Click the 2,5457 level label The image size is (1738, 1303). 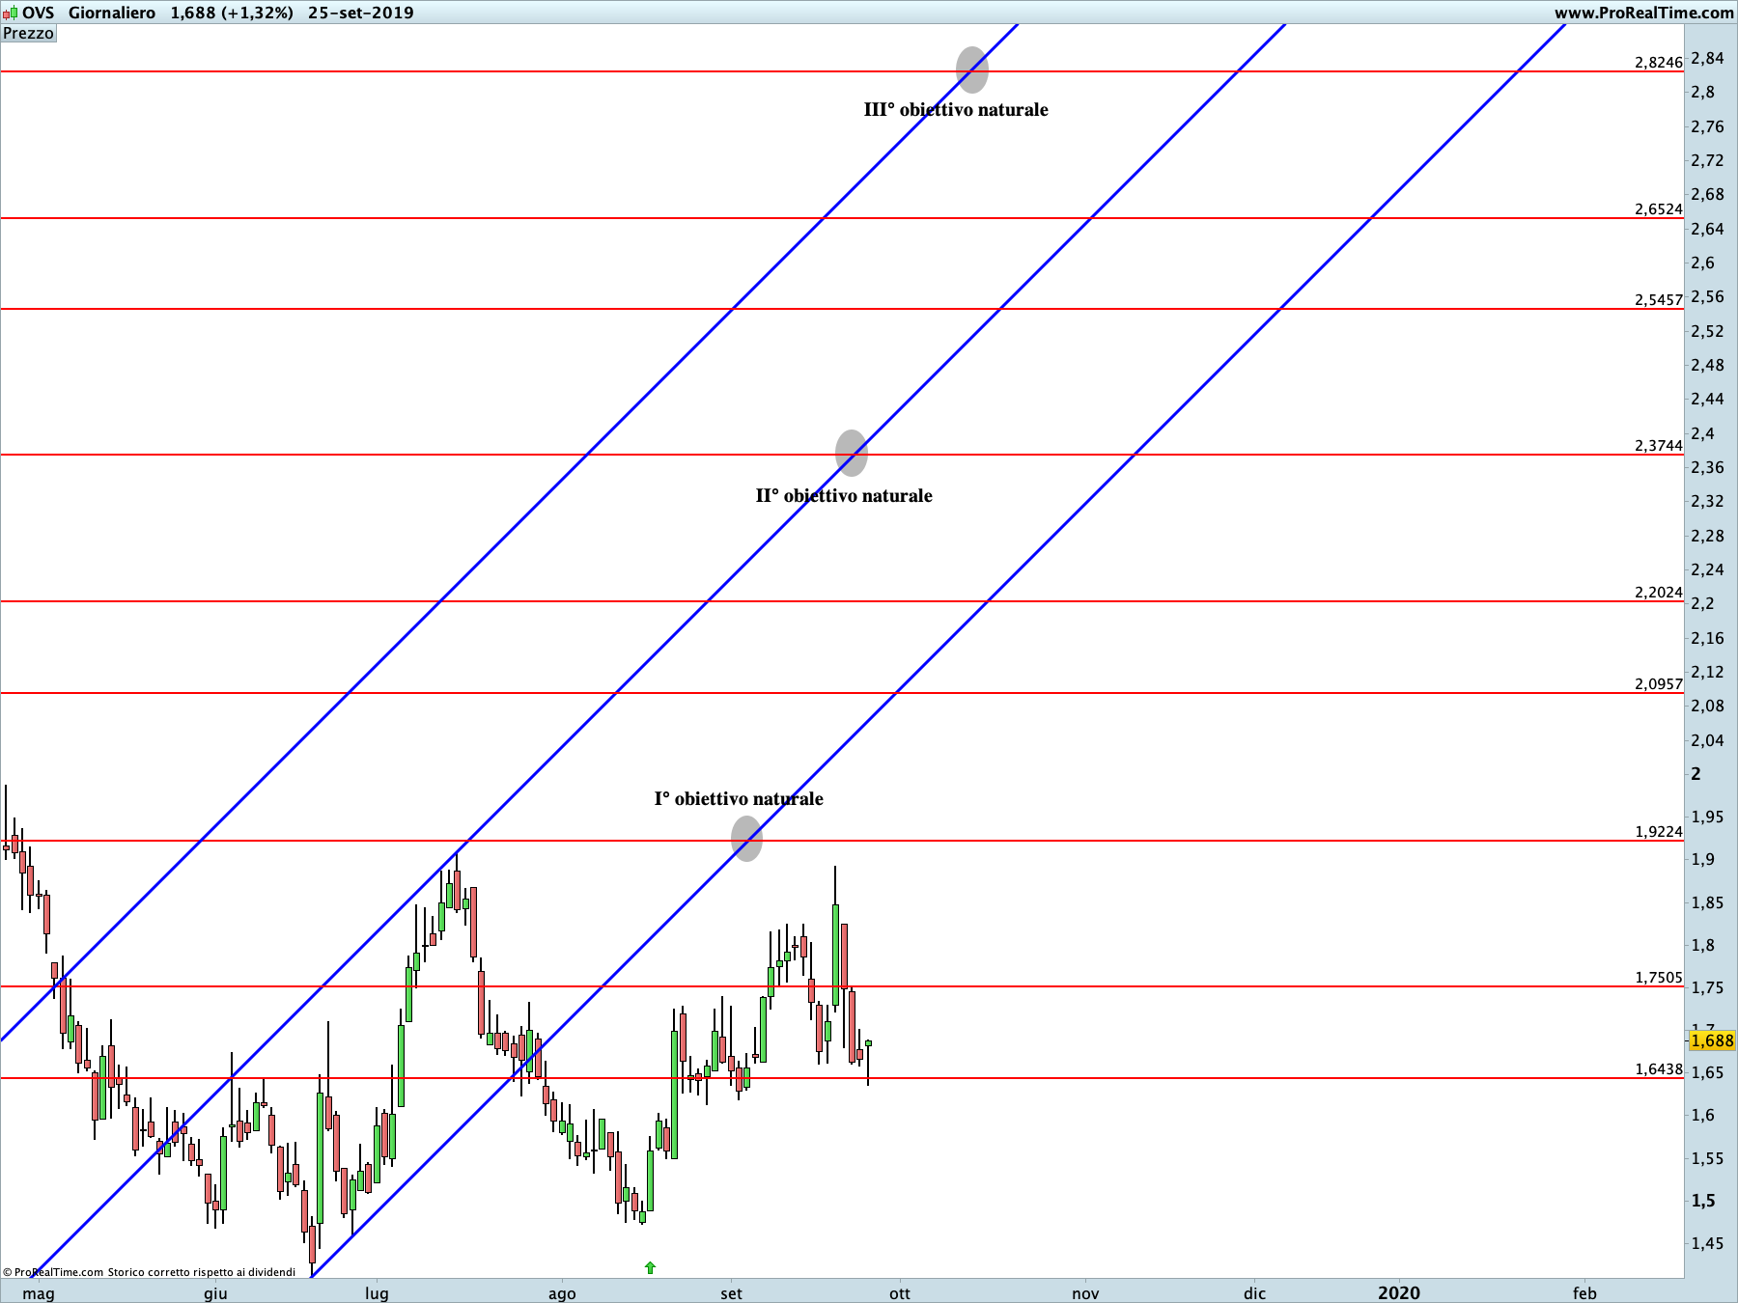click(x=1658, y=299)
